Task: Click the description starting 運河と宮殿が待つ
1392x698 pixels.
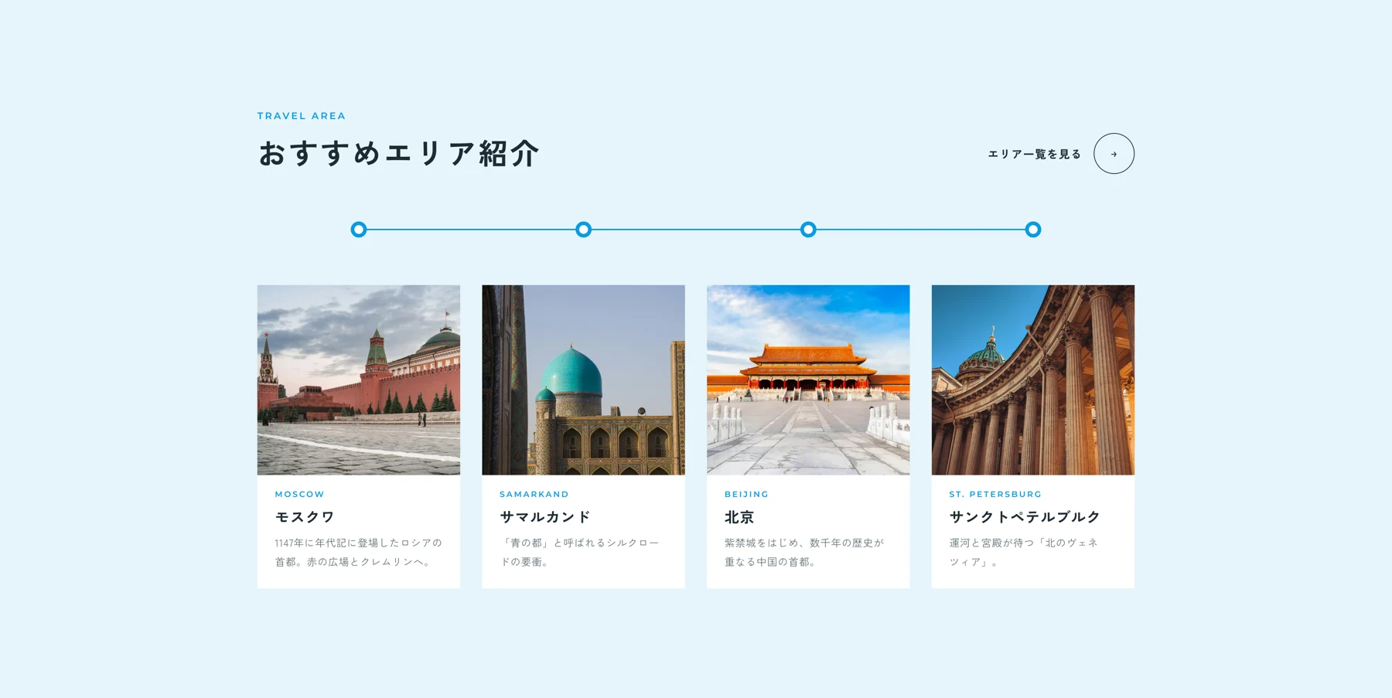Action: 1024,553
